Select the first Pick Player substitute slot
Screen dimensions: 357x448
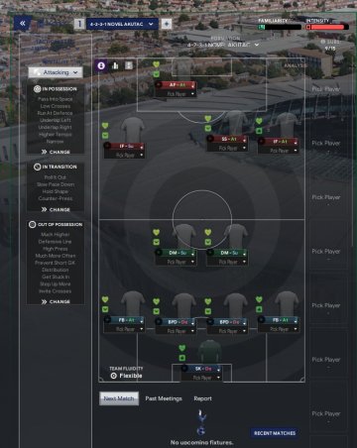(x=326, y=89)
